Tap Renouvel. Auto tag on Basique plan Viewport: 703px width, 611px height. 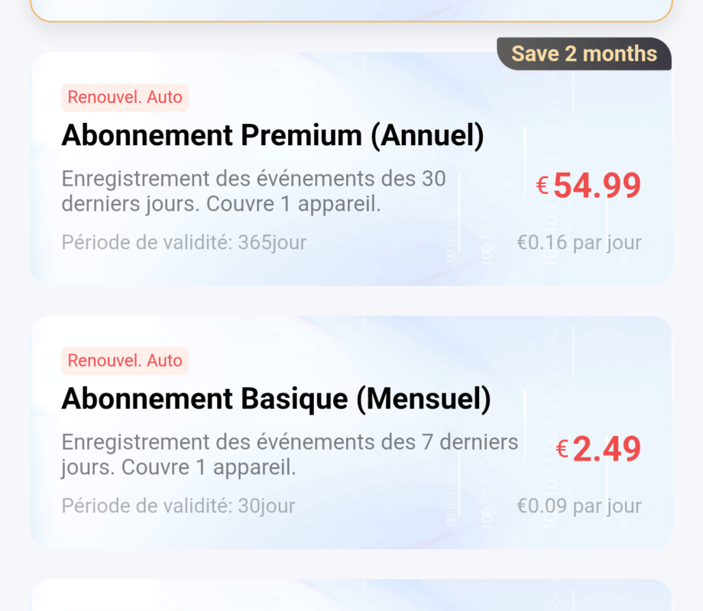tap(125, 360)
